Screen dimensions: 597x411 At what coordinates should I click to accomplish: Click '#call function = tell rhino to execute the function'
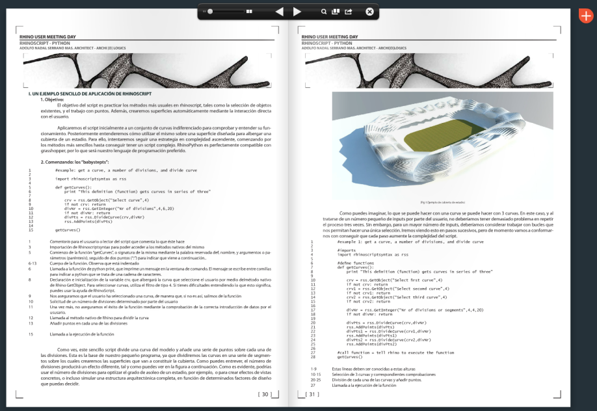coord(395,352)
